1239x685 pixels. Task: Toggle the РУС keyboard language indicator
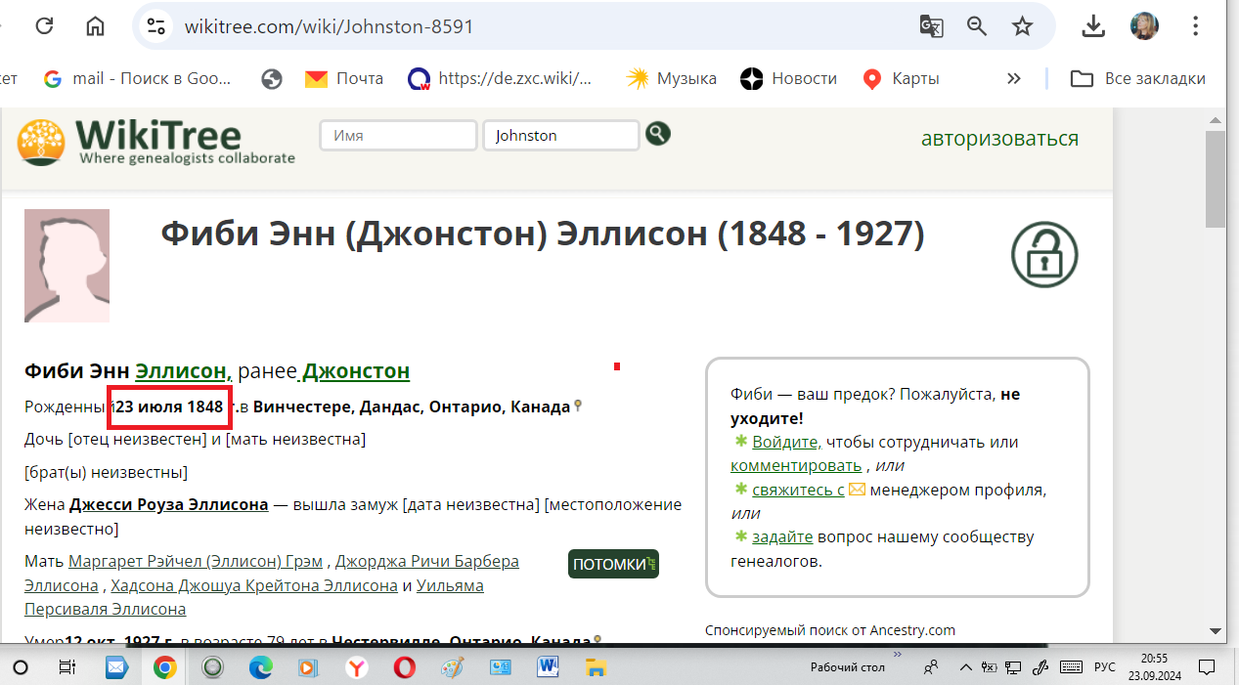1104,667
